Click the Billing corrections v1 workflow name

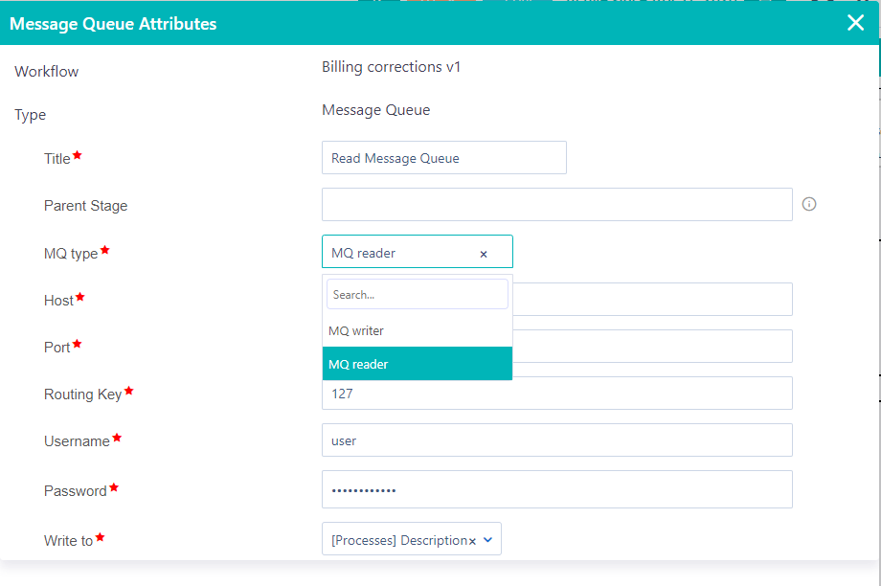pos(392,67)
